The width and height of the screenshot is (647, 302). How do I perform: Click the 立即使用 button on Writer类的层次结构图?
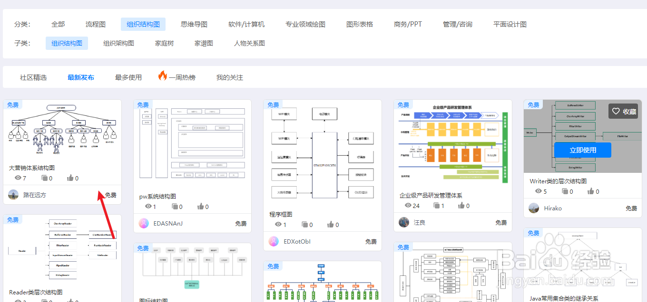pyautogui.click(x=582, y=150)
